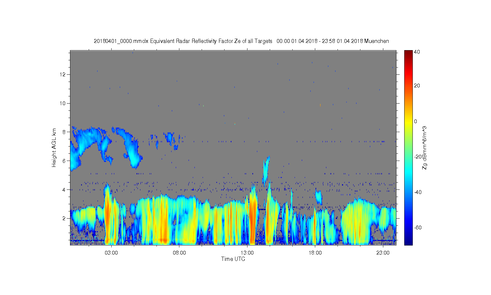Image resolution: width=491 pixels, height=295 pixels.
Task: Click the 'Zg dBmm^6/m^3' colorbar label
Action: (425, 147)
